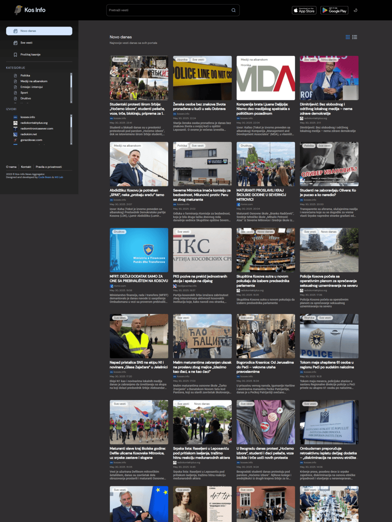Click the Kategorije list scrollbar
The width and height of the screenshot is (392, 522).
71,88
